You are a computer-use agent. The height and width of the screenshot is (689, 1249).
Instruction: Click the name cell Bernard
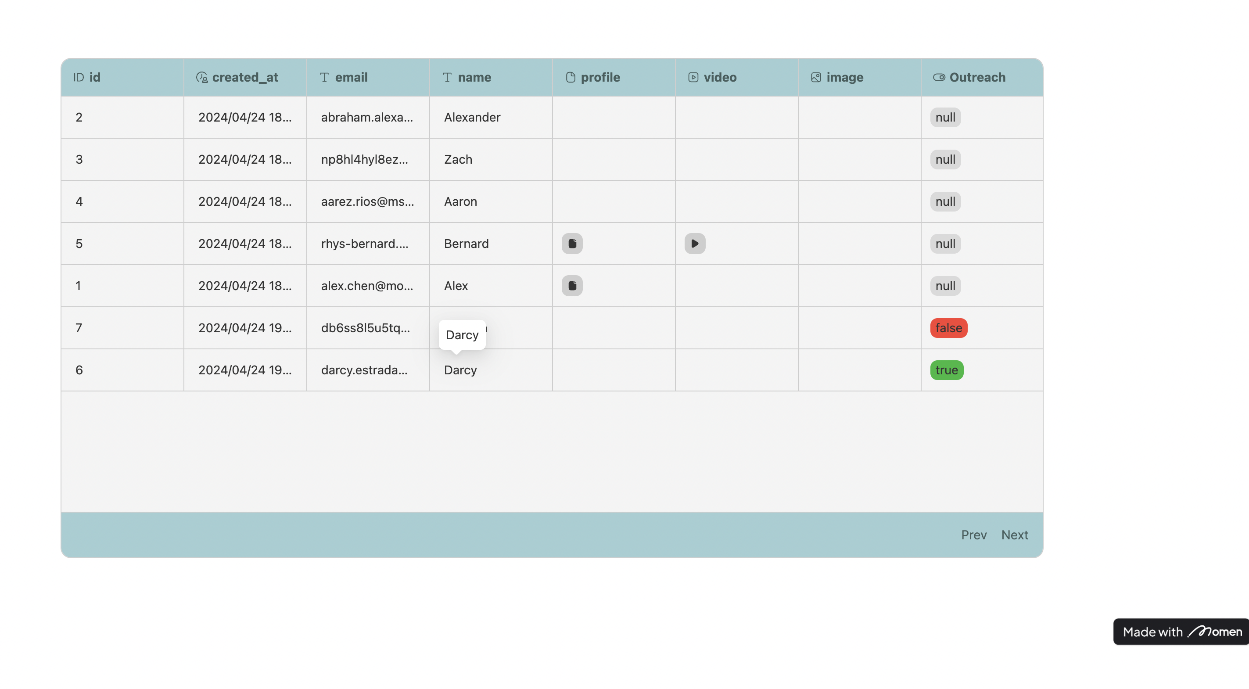pos(491,244)
